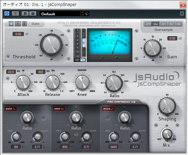Click the State button
Viewport: 188px width, 155px height.
pyautogui.click(x=36, y=24)
